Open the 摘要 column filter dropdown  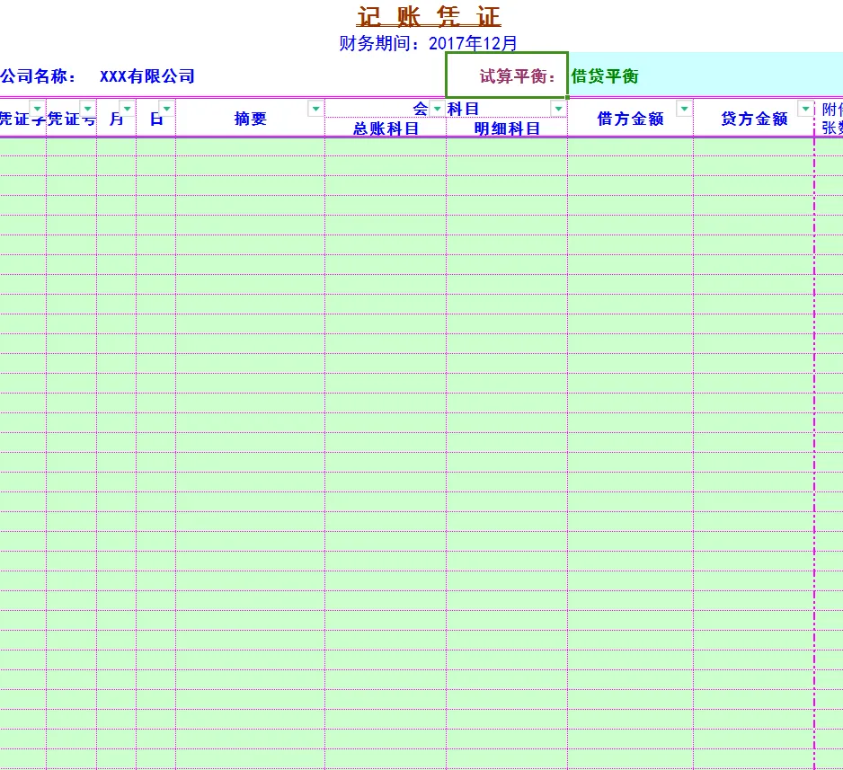coord(315,109)
